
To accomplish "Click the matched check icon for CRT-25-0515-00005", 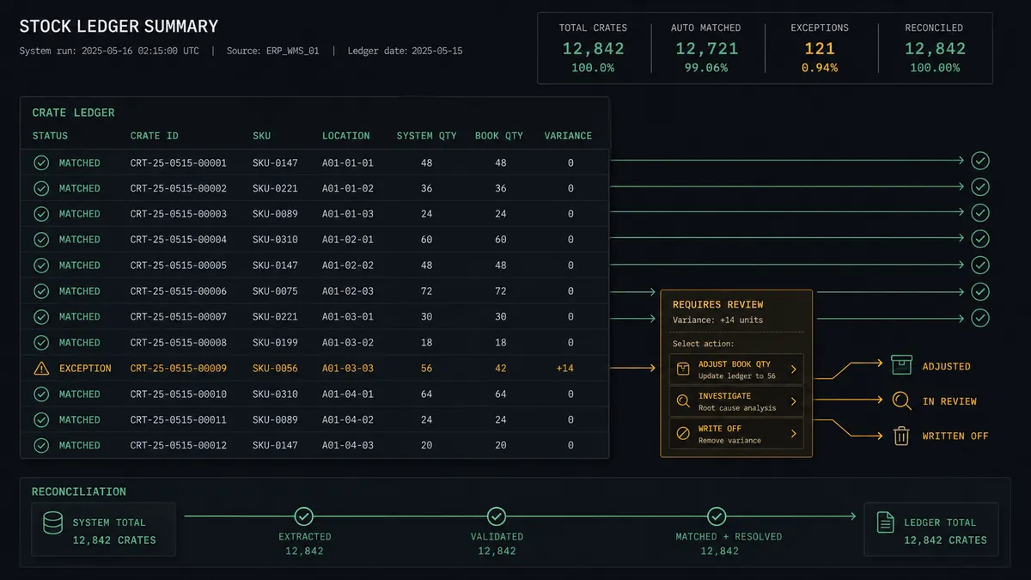I will click(x=41, y=266).
